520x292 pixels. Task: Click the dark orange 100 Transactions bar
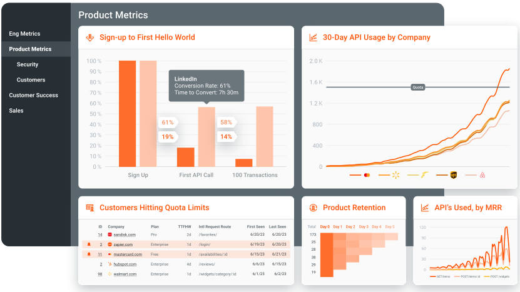(244, 163)
